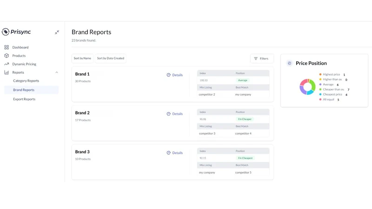Click the Brand Reports page heading
Viewport: 372px width, 209px height.
point(91,32)
